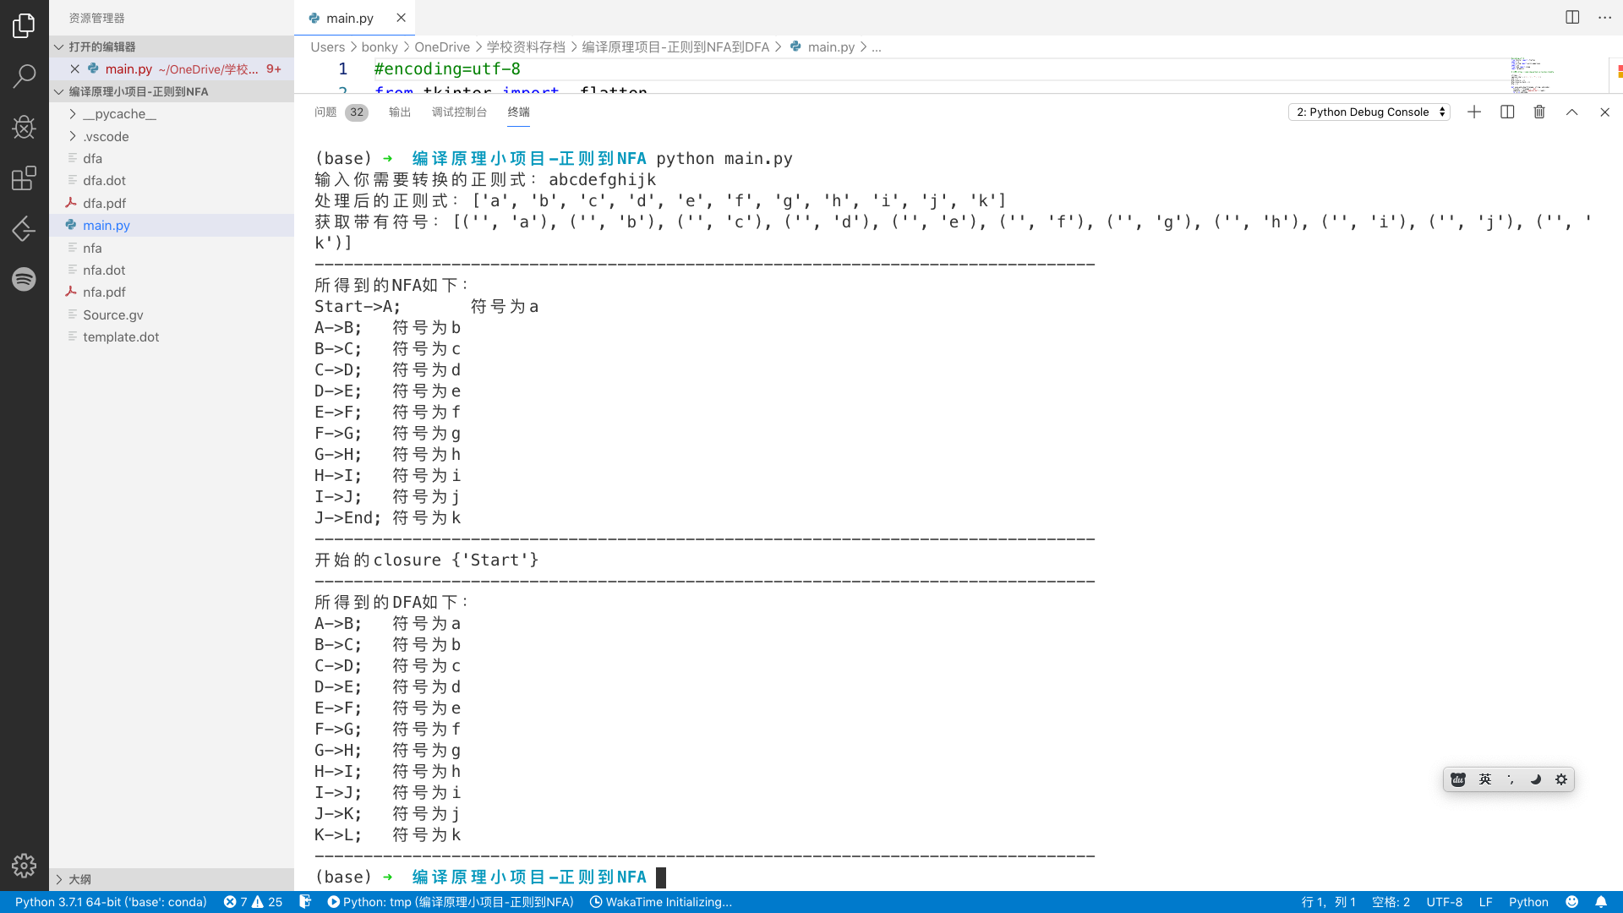
Task: Split the terminal pane
Action: tap(1506, 112)
